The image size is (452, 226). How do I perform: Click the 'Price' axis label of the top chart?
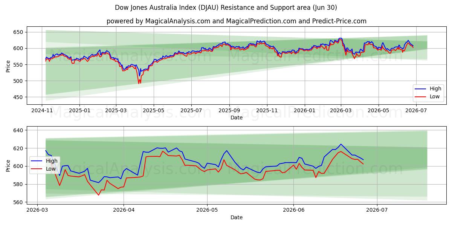pyautogui.click(x=8, y=66)
